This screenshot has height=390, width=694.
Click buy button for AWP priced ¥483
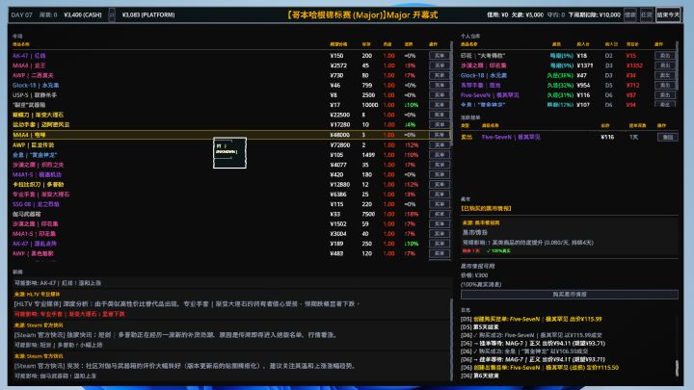(x=440, y=253)
